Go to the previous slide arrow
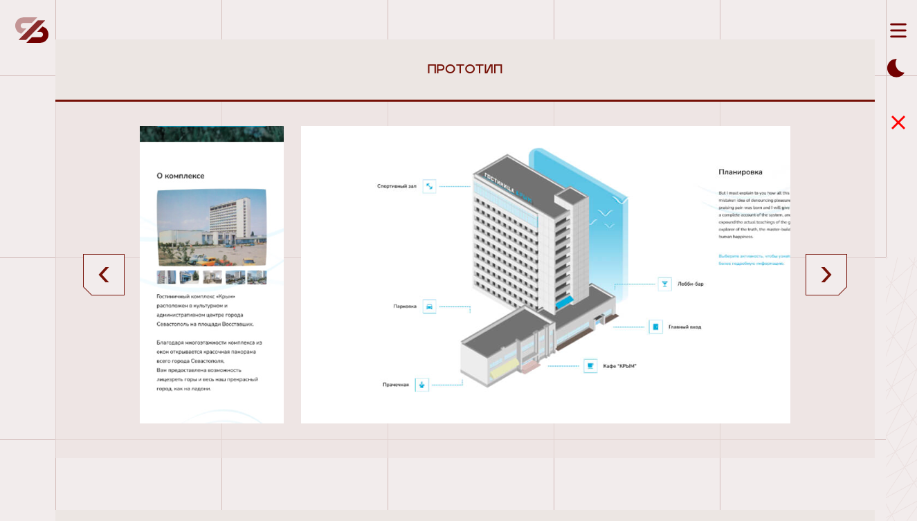Screen dimensions: 917x521 pos(104,275)
